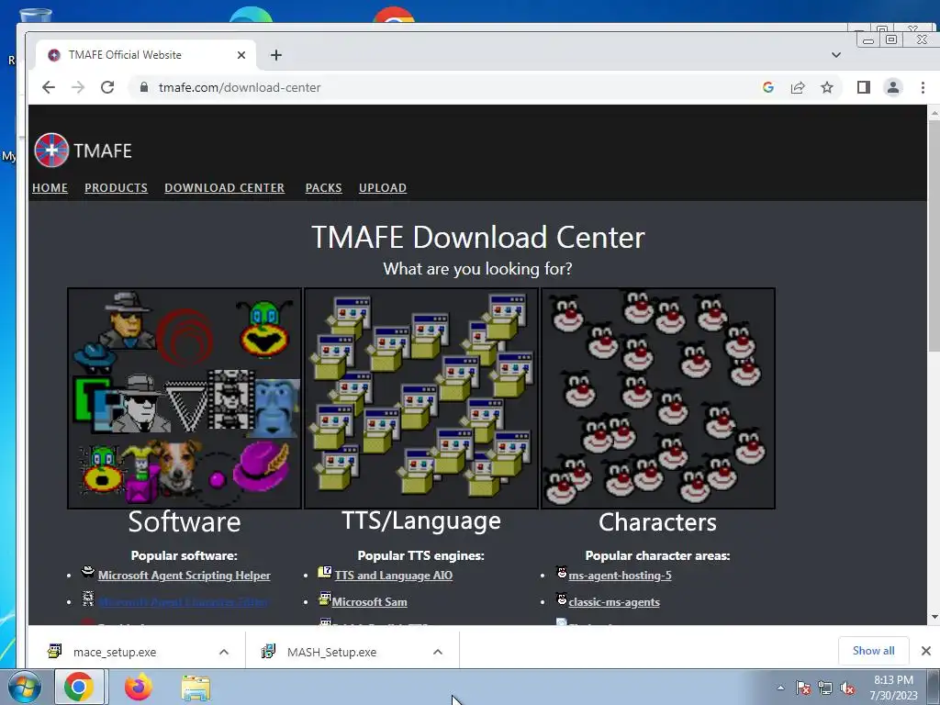The width and height of the screenshot is (940, 705).
Task: Expand options for mace_setup.exe download
Action: point(224,652)
